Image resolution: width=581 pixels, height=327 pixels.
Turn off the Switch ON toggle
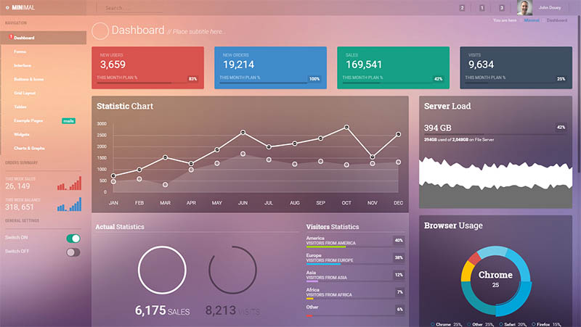point(73,238)
